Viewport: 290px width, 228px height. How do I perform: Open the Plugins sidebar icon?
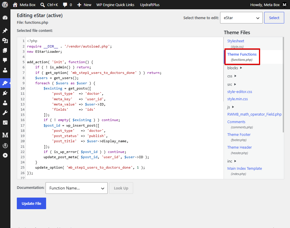pos(5,93)
